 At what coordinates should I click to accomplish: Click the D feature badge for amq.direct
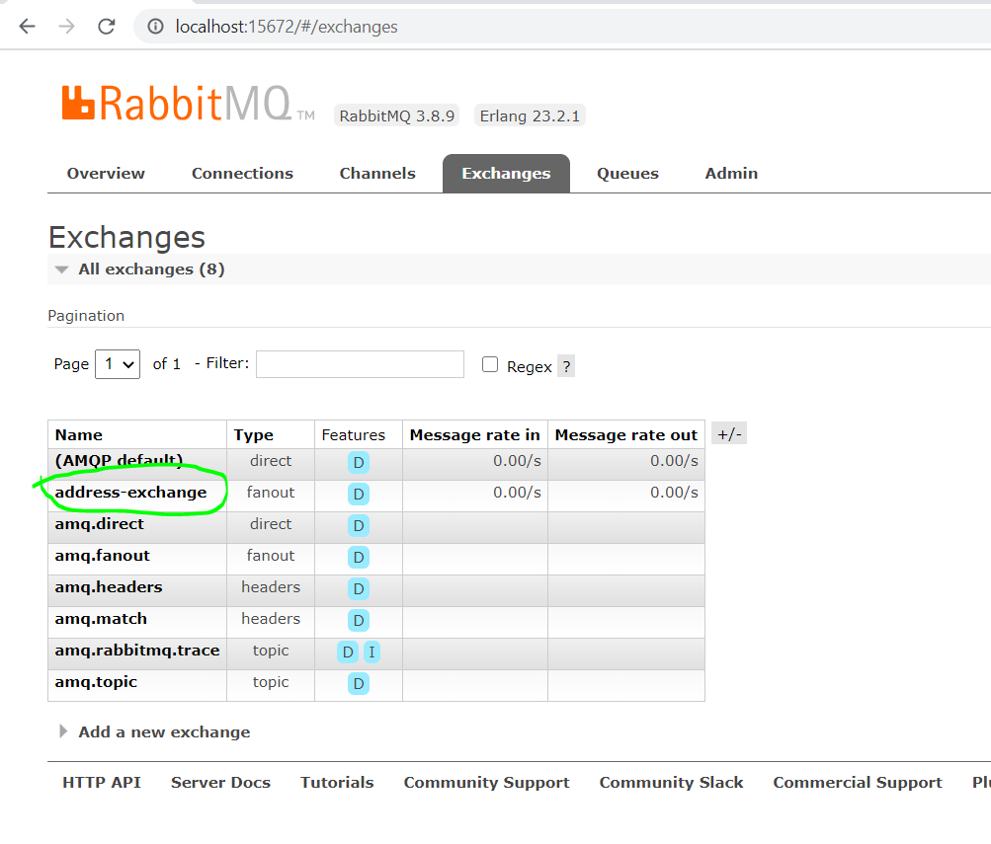pyautogui.click(x=359, y=526)
